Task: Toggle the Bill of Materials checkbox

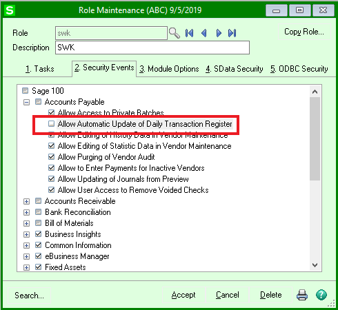Action: [38, 223]
